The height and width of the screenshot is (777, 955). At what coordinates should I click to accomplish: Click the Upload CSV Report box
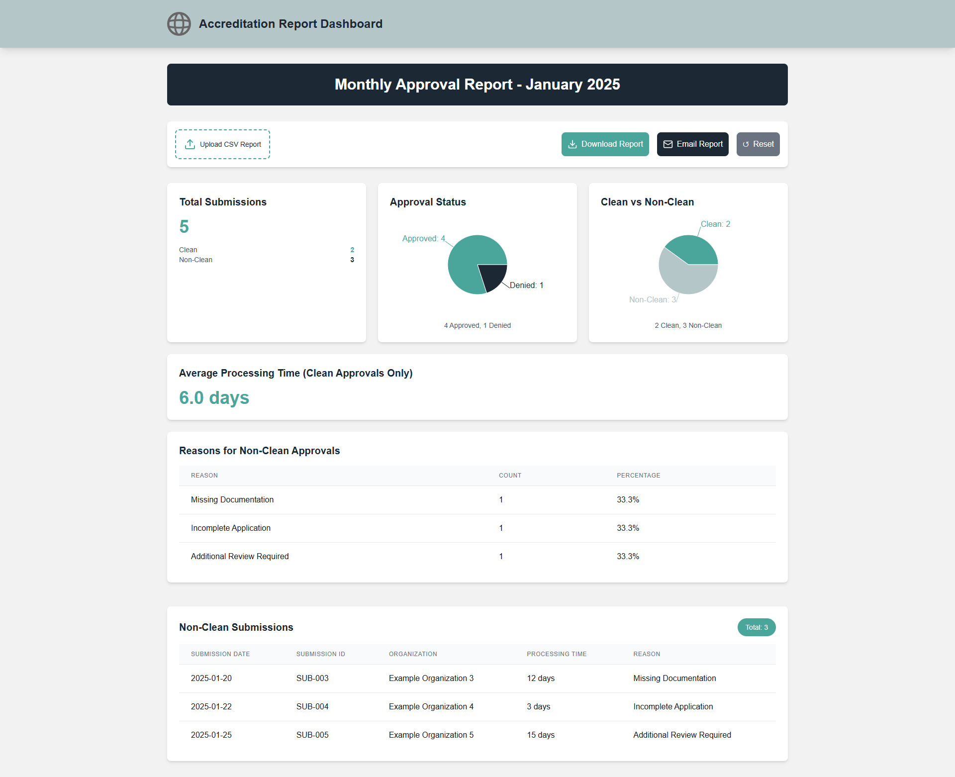tap(222, 144)
